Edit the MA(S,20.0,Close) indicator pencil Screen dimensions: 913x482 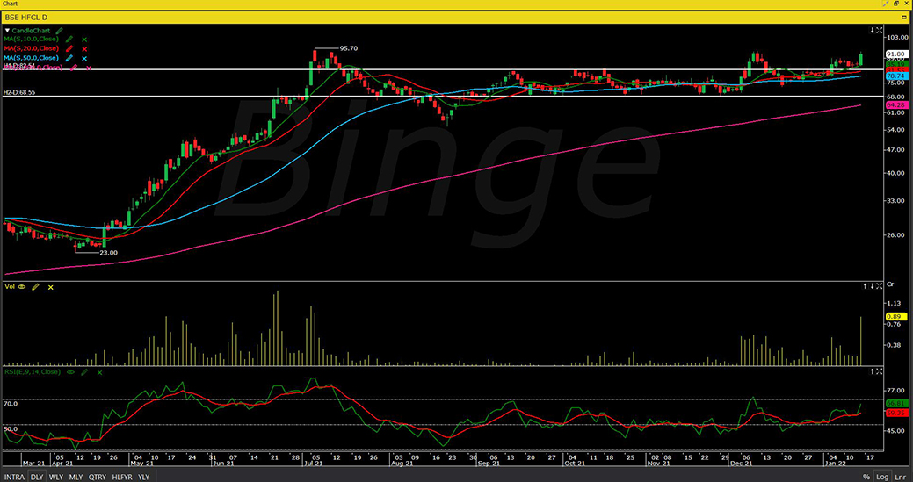[70, 48]
